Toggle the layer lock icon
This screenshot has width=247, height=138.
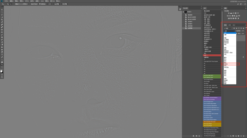coord(243,57)
